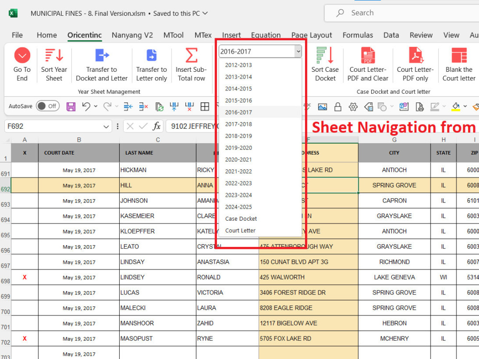Click Court Letter-PDF and Clear icon
Image resolution: width=479 pixels, height=359 pixels.
pos(368,56)
